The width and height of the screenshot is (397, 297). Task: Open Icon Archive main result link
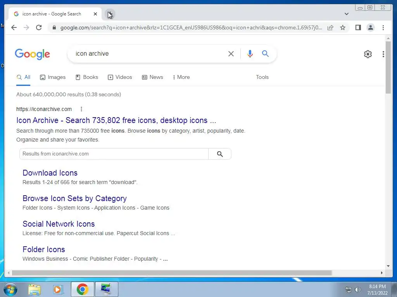tap(116, 120)
